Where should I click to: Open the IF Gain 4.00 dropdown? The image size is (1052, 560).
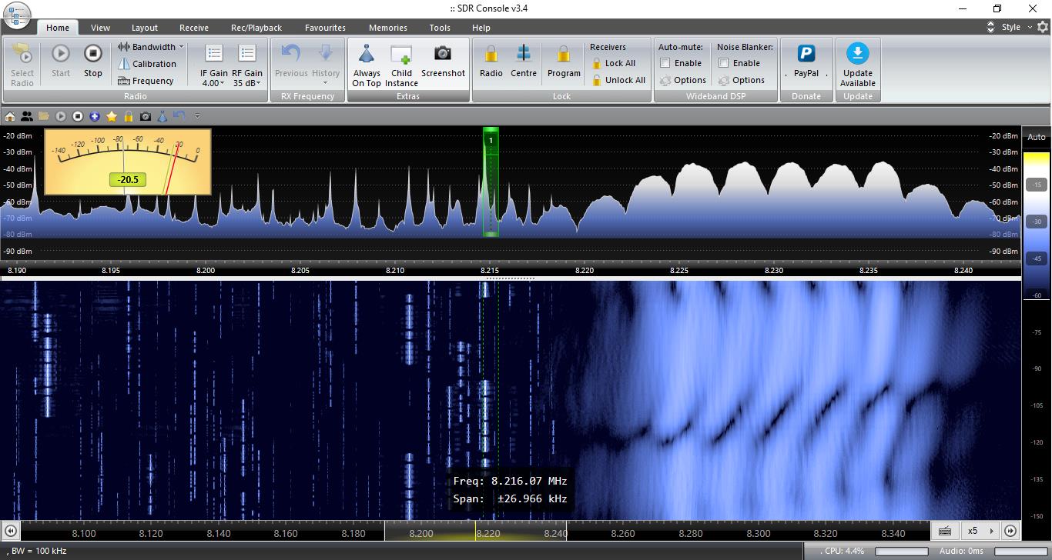[x=214, y=83]
